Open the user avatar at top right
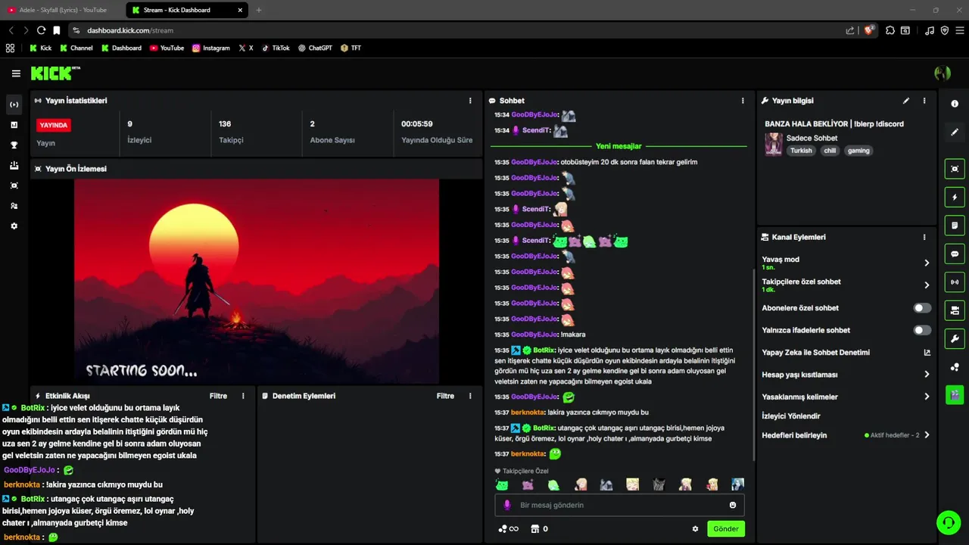 coord(943,73)
